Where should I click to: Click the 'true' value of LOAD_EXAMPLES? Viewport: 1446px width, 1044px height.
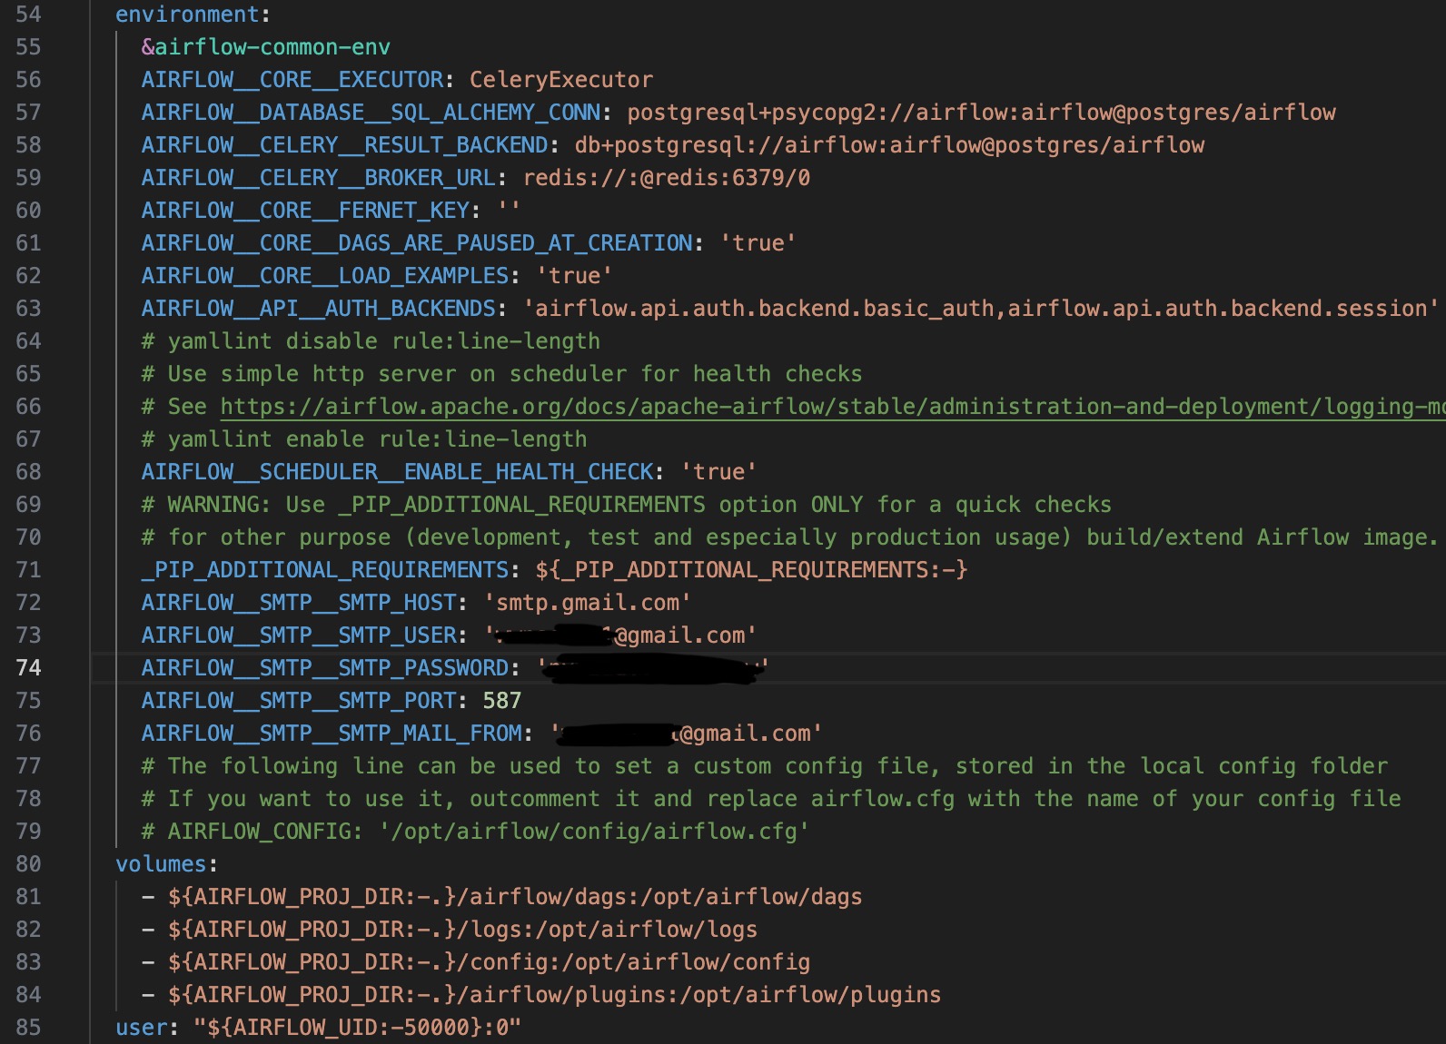coord(574,276)
